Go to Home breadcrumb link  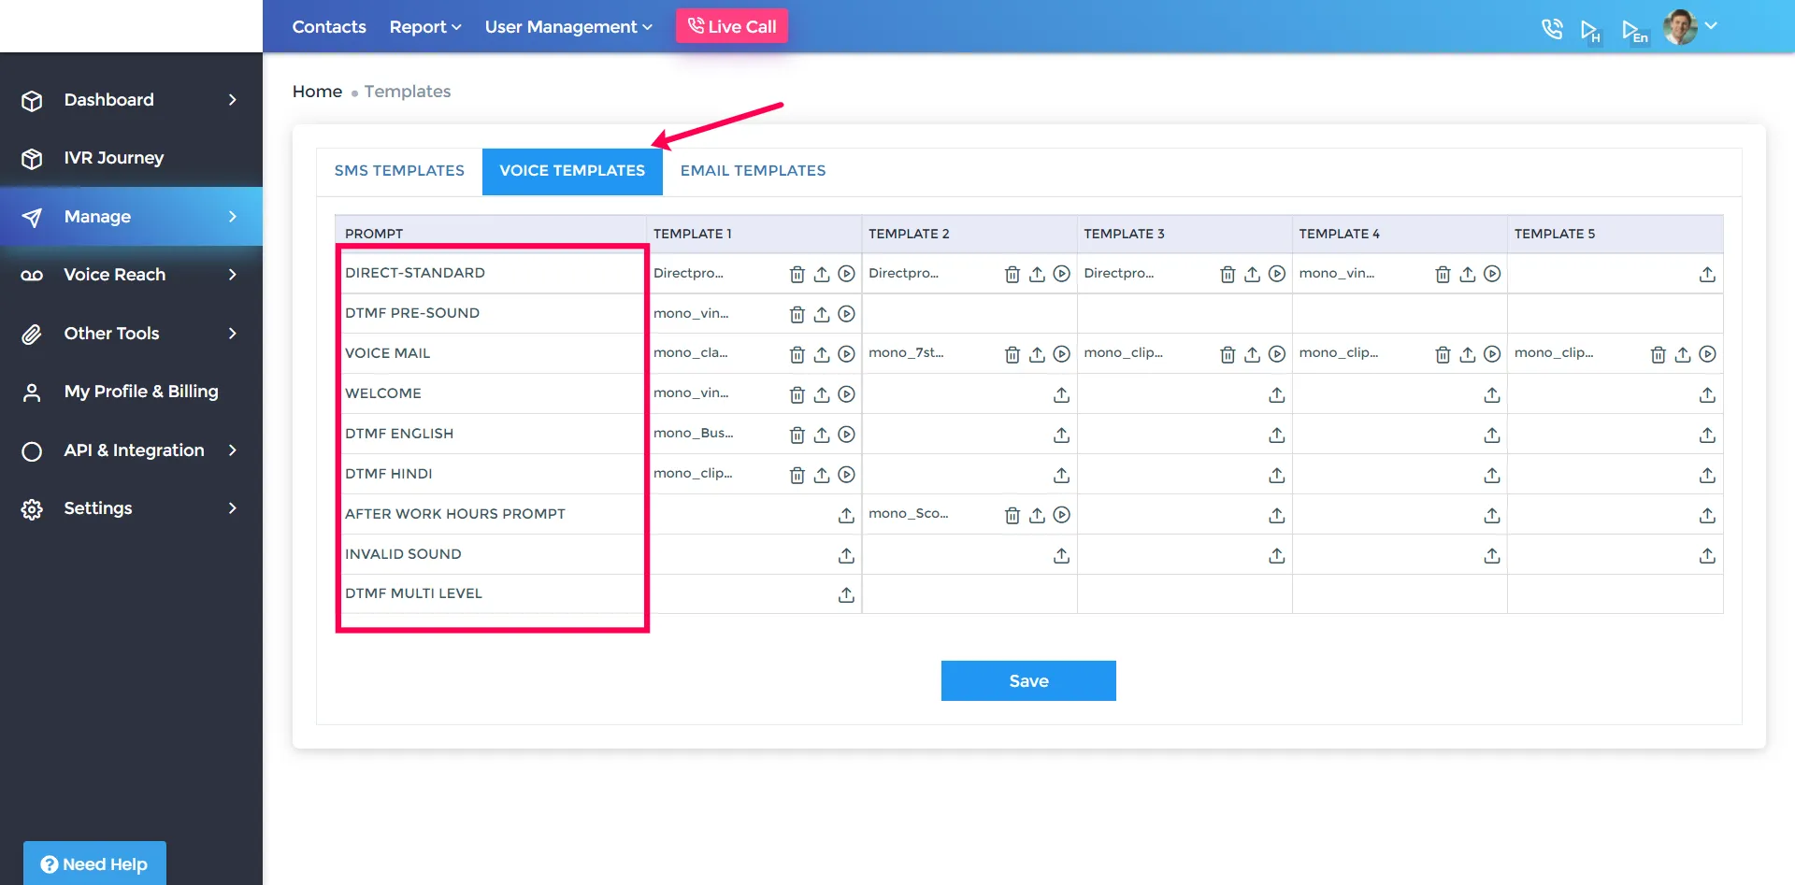coord(317,92)
